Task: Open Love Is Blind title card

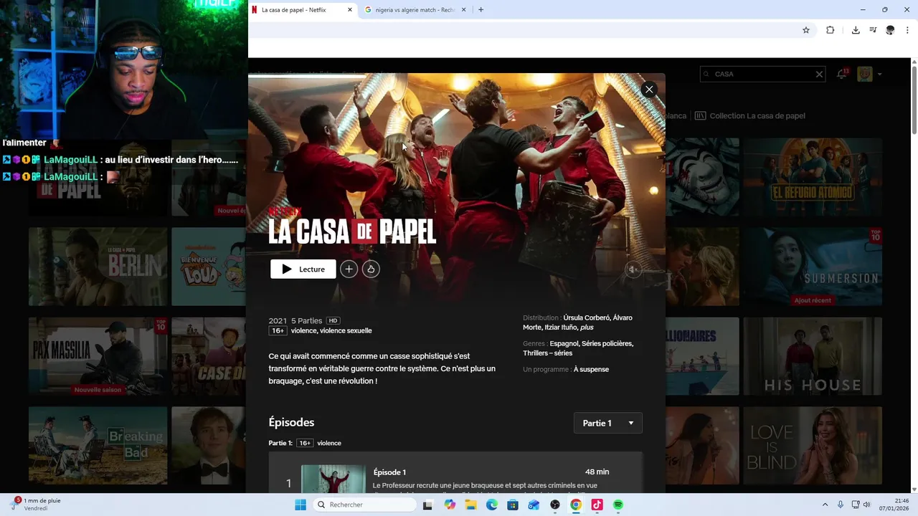Action: point(813,446)
